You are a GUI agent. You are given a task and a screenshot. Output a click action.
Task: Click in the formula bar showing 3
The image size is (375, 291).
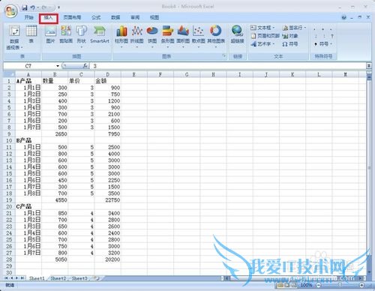[x=227, y=66]
